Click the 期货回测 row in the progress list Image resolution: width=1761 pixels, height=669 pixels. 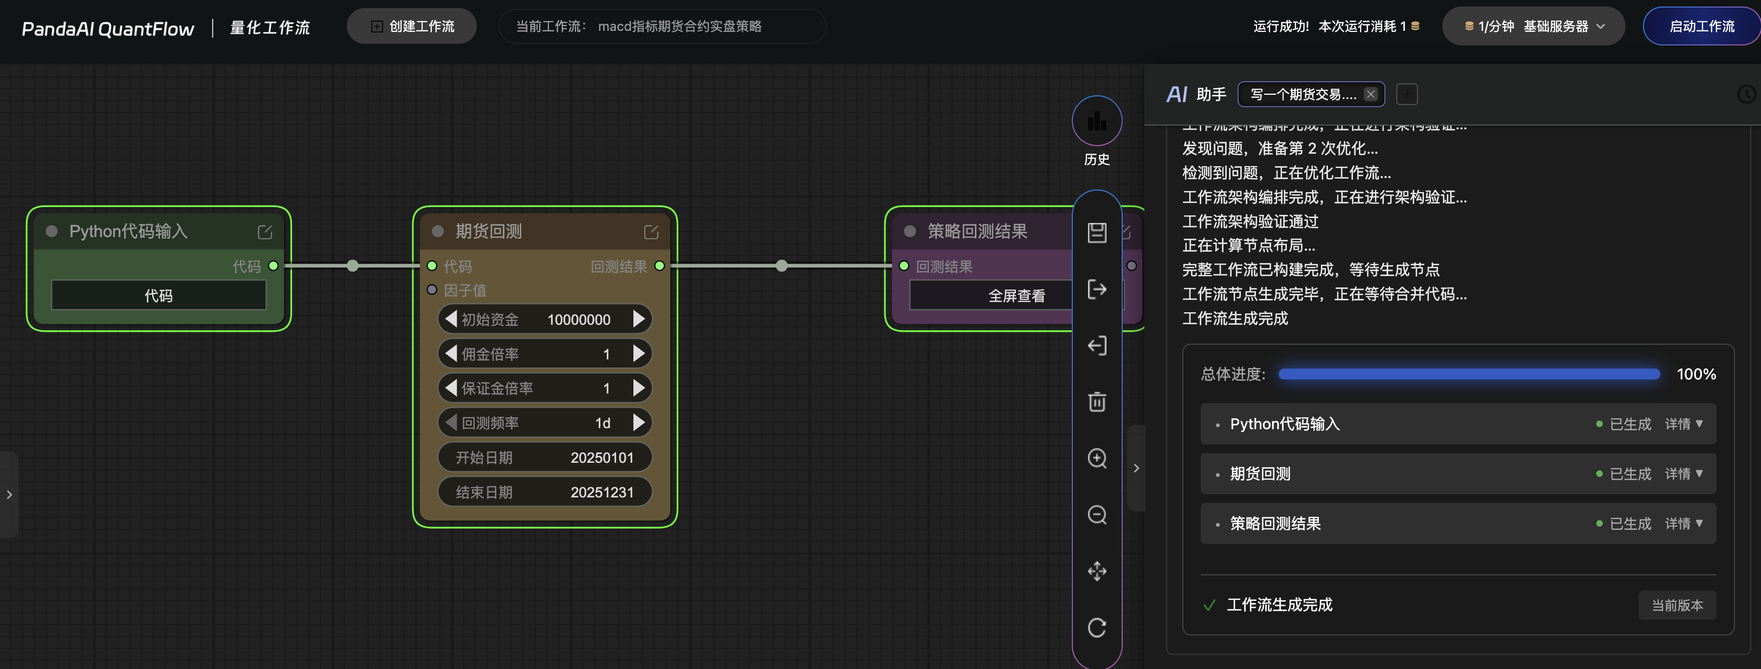click(x=1458, y=474)
